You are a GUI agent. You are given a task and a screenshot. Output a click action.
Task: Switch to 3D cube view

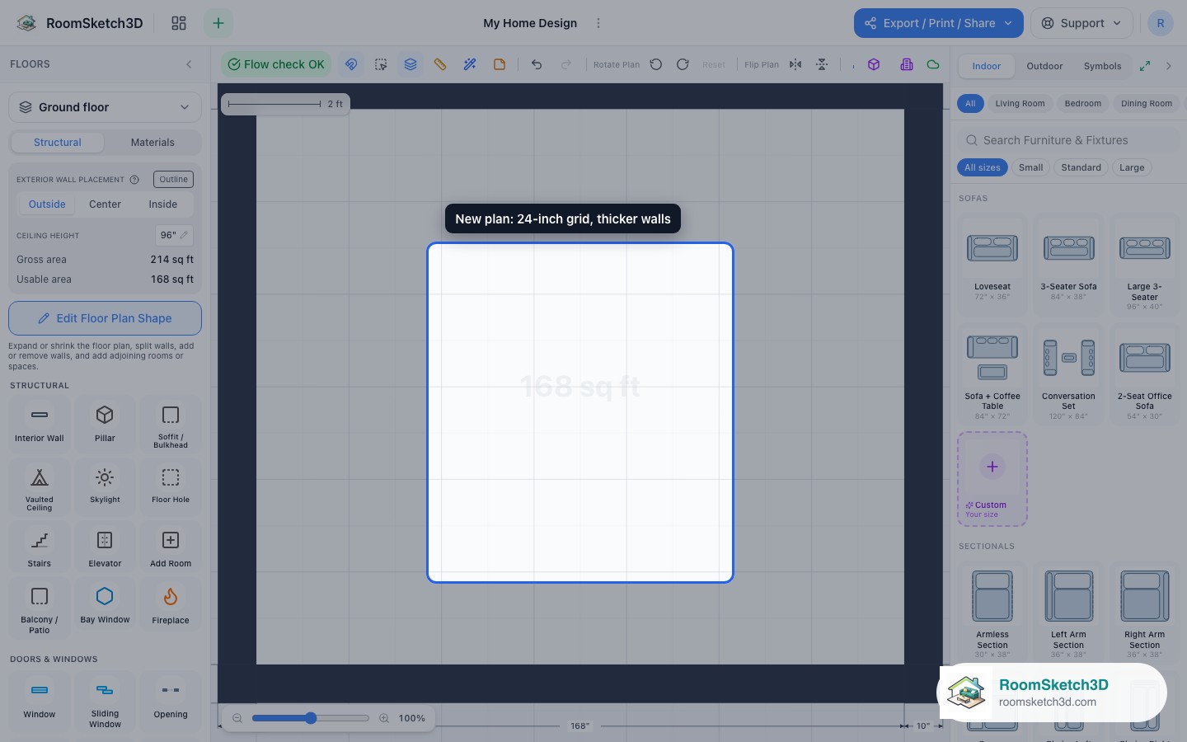(874, 64)
